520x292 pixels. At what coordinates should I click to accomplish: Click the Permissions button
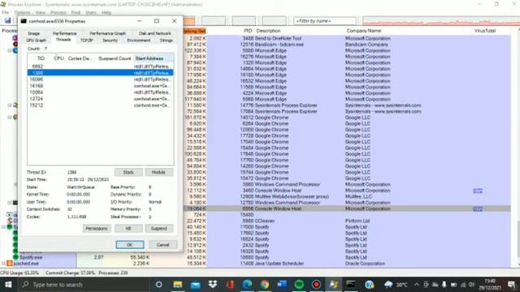pyautogui.click(x=97, y=229)
